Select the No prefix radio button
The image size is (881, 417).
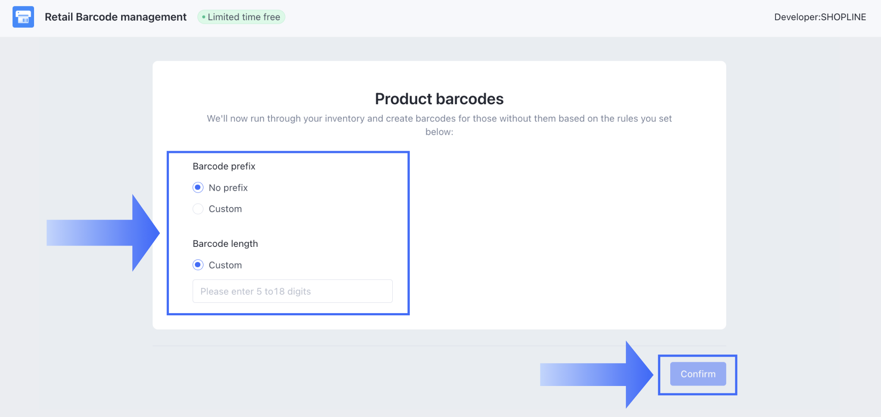pos(198,187)
